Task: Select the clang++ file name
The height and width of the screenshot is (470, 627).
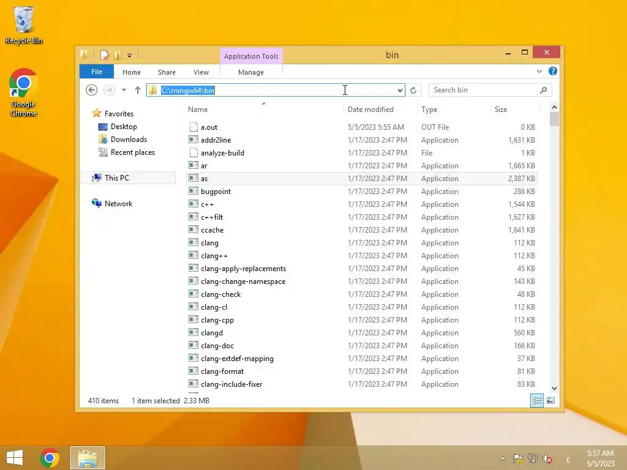Action: pyautogui.click(x=214, y=256)
